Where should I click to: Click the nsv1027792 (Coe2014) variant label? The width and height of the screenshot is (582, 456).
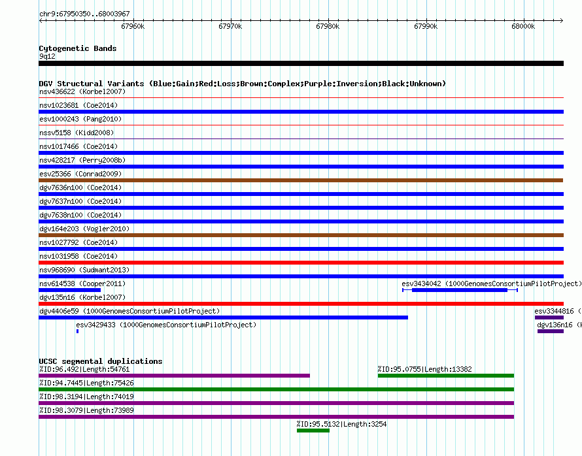click(x=78, y=242)
